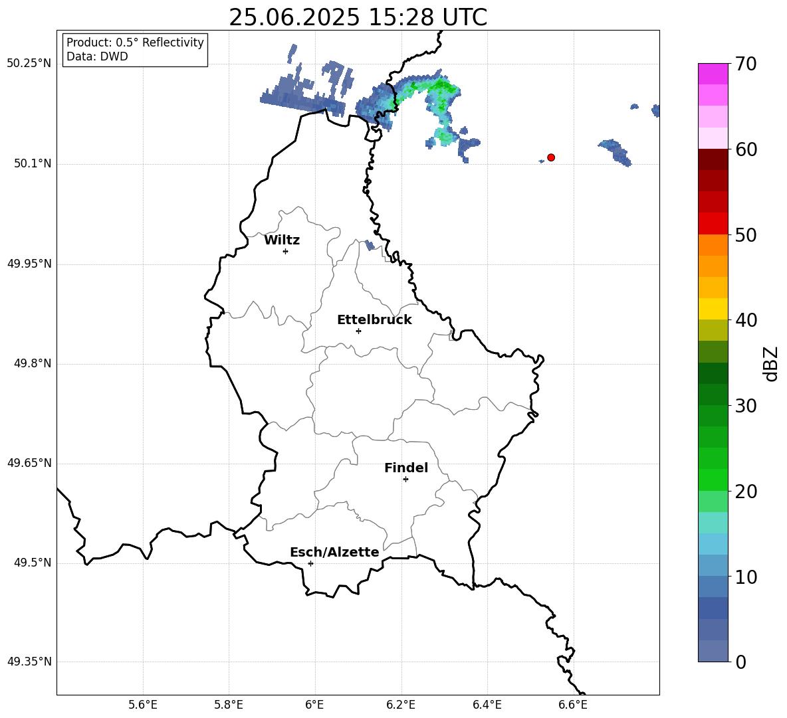The width and height of the screenshot is (787, 718).
Task: Click the 5.8°E longitude label
Action: [229, 705]
